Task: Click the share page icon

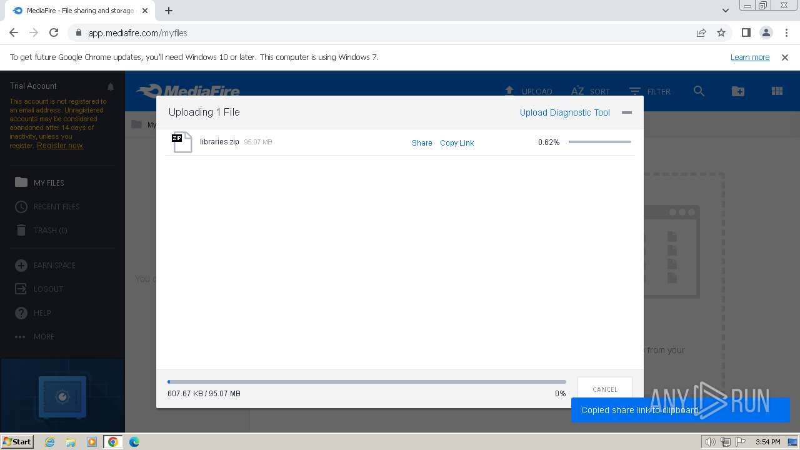Action: (701, 33)
